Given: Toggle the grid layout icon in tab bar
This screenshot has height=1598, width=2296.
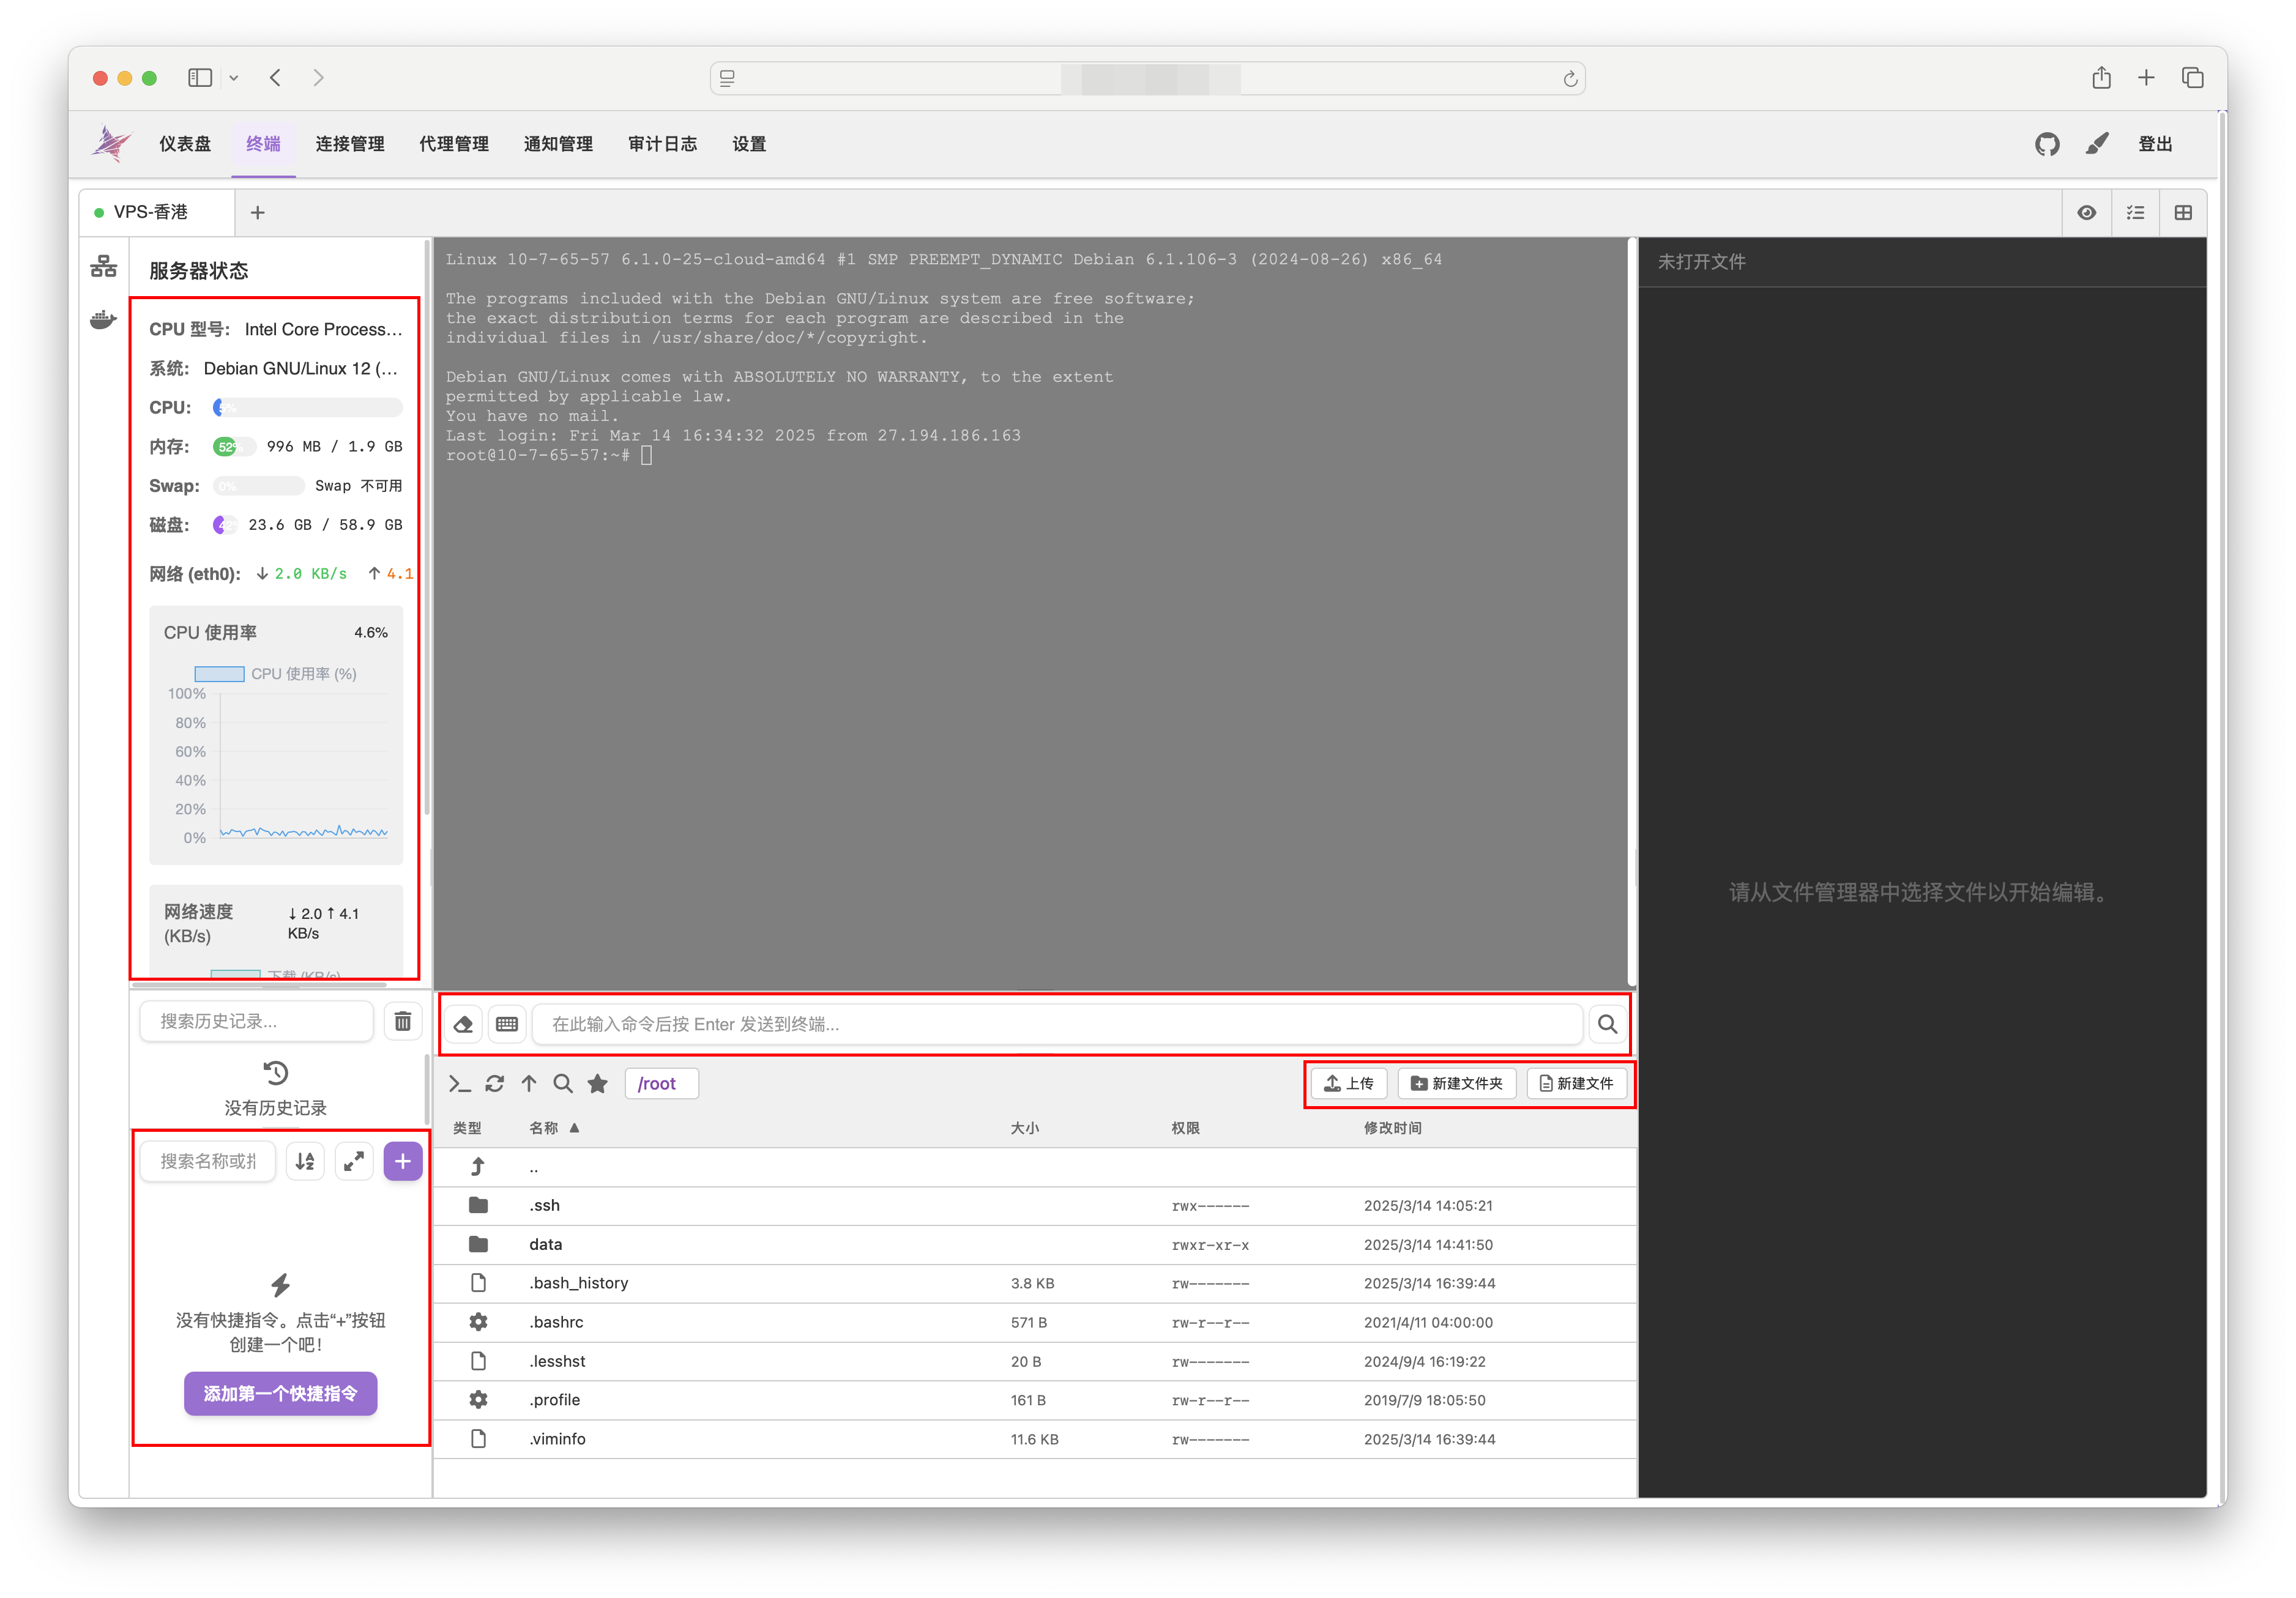Looking at the screenshot, I should (x=2183, y=212).
